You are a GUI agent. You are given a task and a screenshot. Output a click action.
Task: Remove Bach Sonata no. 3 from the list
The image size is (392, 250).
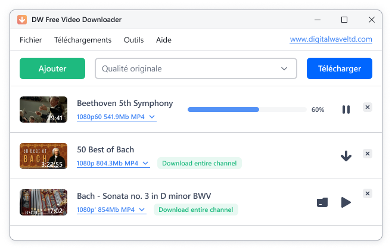tap(368, 194)
